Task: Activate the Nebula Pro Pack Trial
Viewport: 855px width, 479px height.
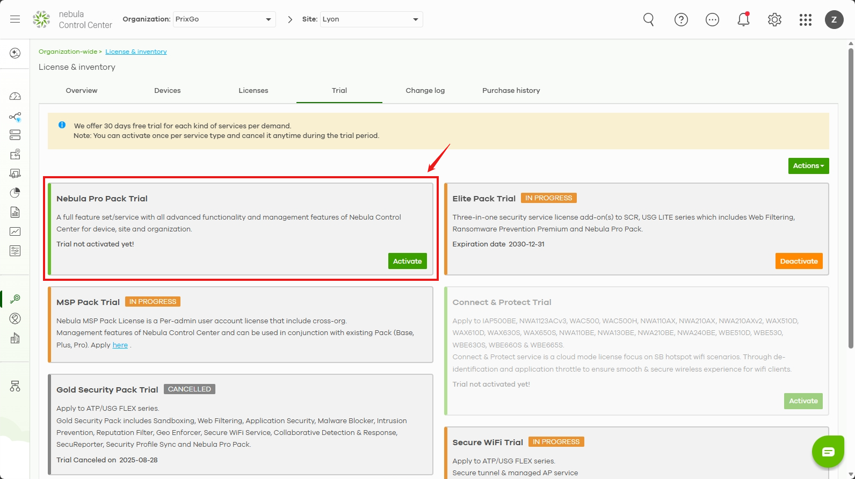Action: tap(408, 261)
